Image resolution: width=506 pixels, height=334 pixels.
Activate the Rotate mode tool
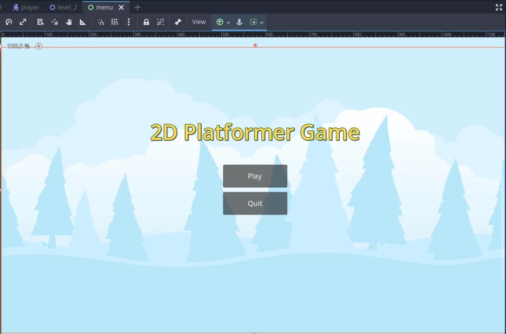[x=9, y=22]
